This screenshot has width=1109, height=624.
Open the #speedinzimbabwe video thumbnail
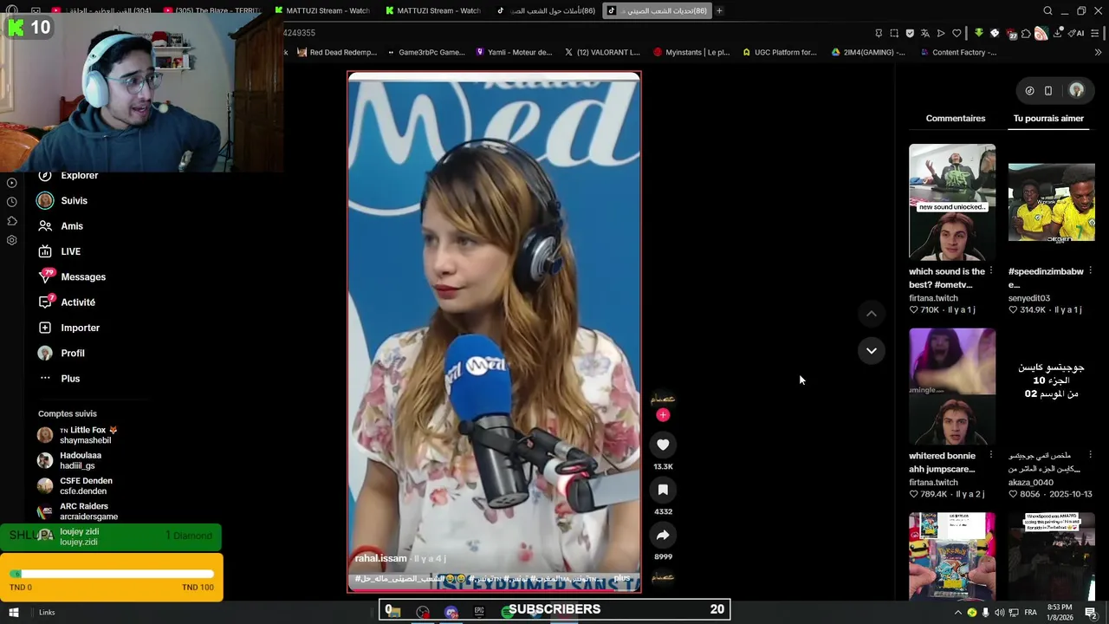click(1051, 202)
